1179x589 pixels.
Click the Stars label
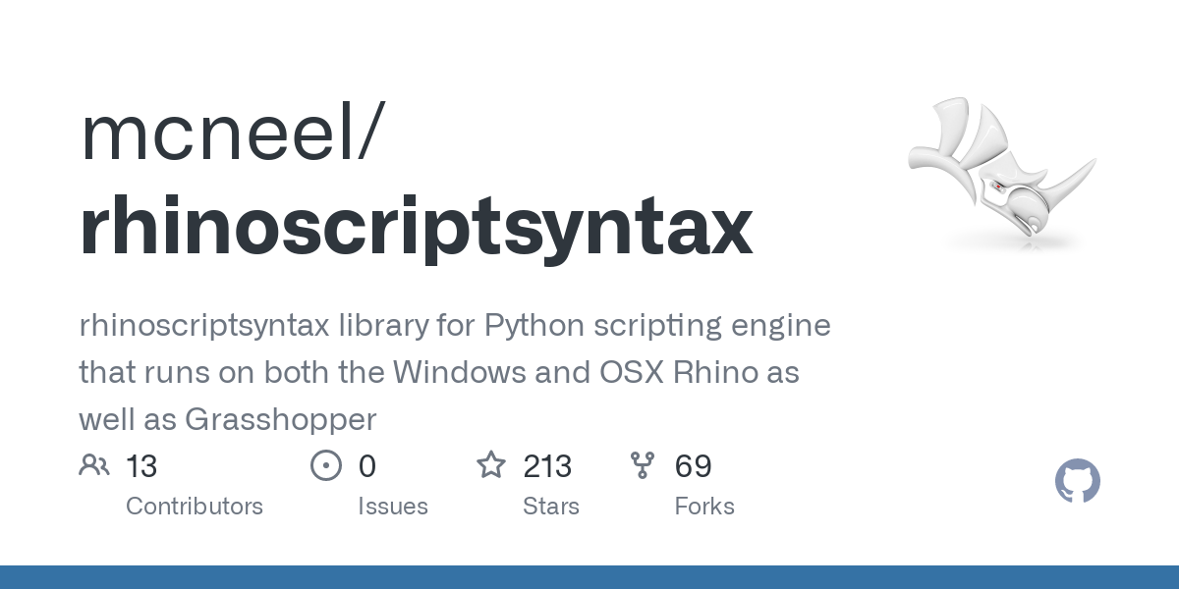coord(551,507)
